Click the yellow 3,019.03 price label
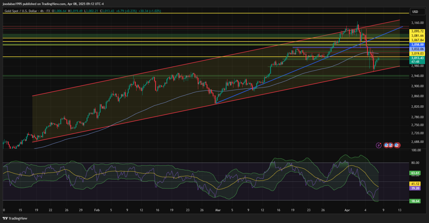Screen dimensions: 429x223 coord(417,54)
